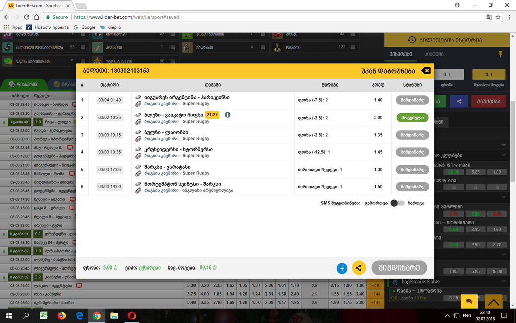The width and height of the screenshot is (516, 323).
Task: Open the yellow live chat icon
Action: click(x=469, y=301)
